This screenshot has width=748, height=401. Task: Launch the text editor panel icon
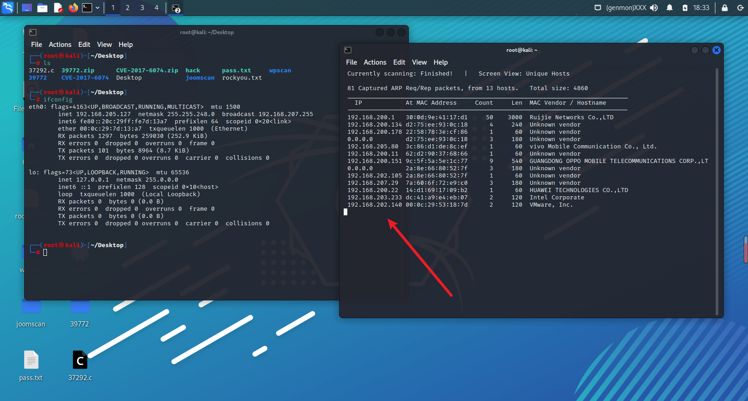pos(58,8)
